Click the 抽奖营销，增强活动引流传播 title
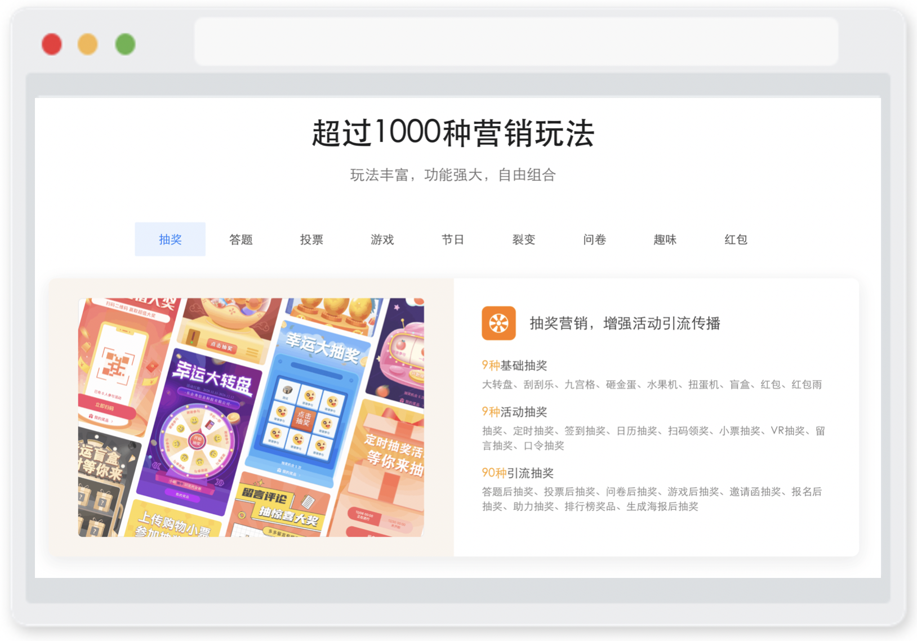The height and width of the screenshot is (641, 917). coord(625,323)
